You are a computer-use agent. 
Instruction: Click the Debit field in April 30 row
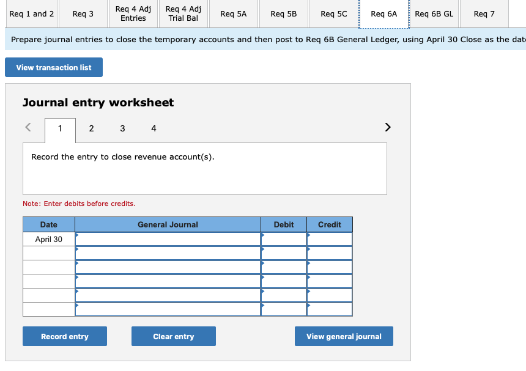284,240
